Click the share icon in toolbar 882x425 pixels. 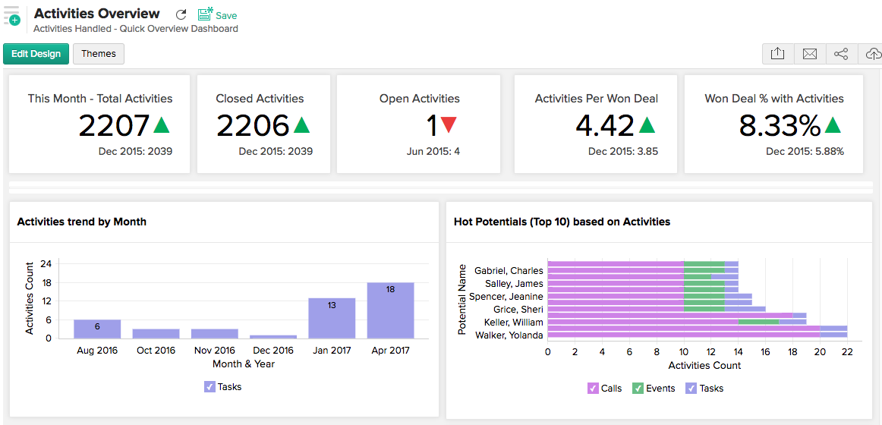(x=841, y=54)
